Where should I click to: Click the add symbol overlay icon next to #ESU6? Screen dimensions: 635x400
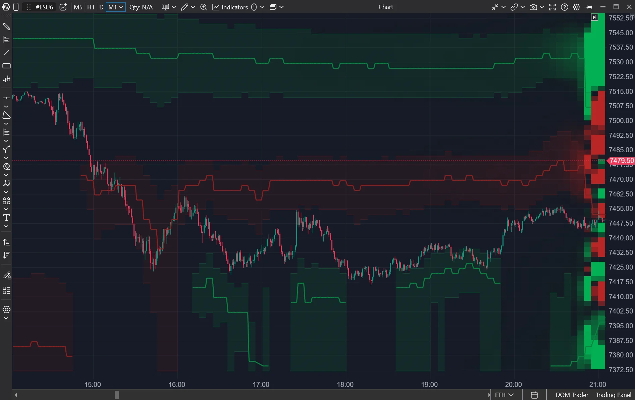click(x=63, y=7)
